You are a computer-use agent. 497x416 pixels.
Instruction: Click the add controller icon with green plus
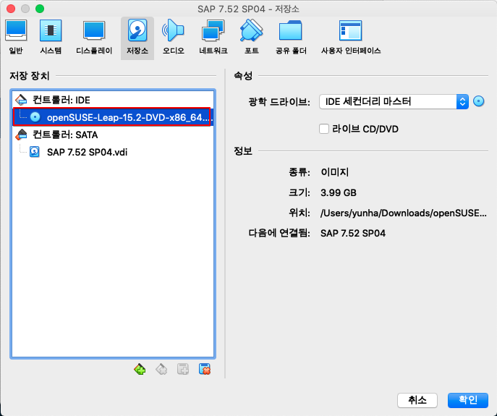[x=140, y=370]
